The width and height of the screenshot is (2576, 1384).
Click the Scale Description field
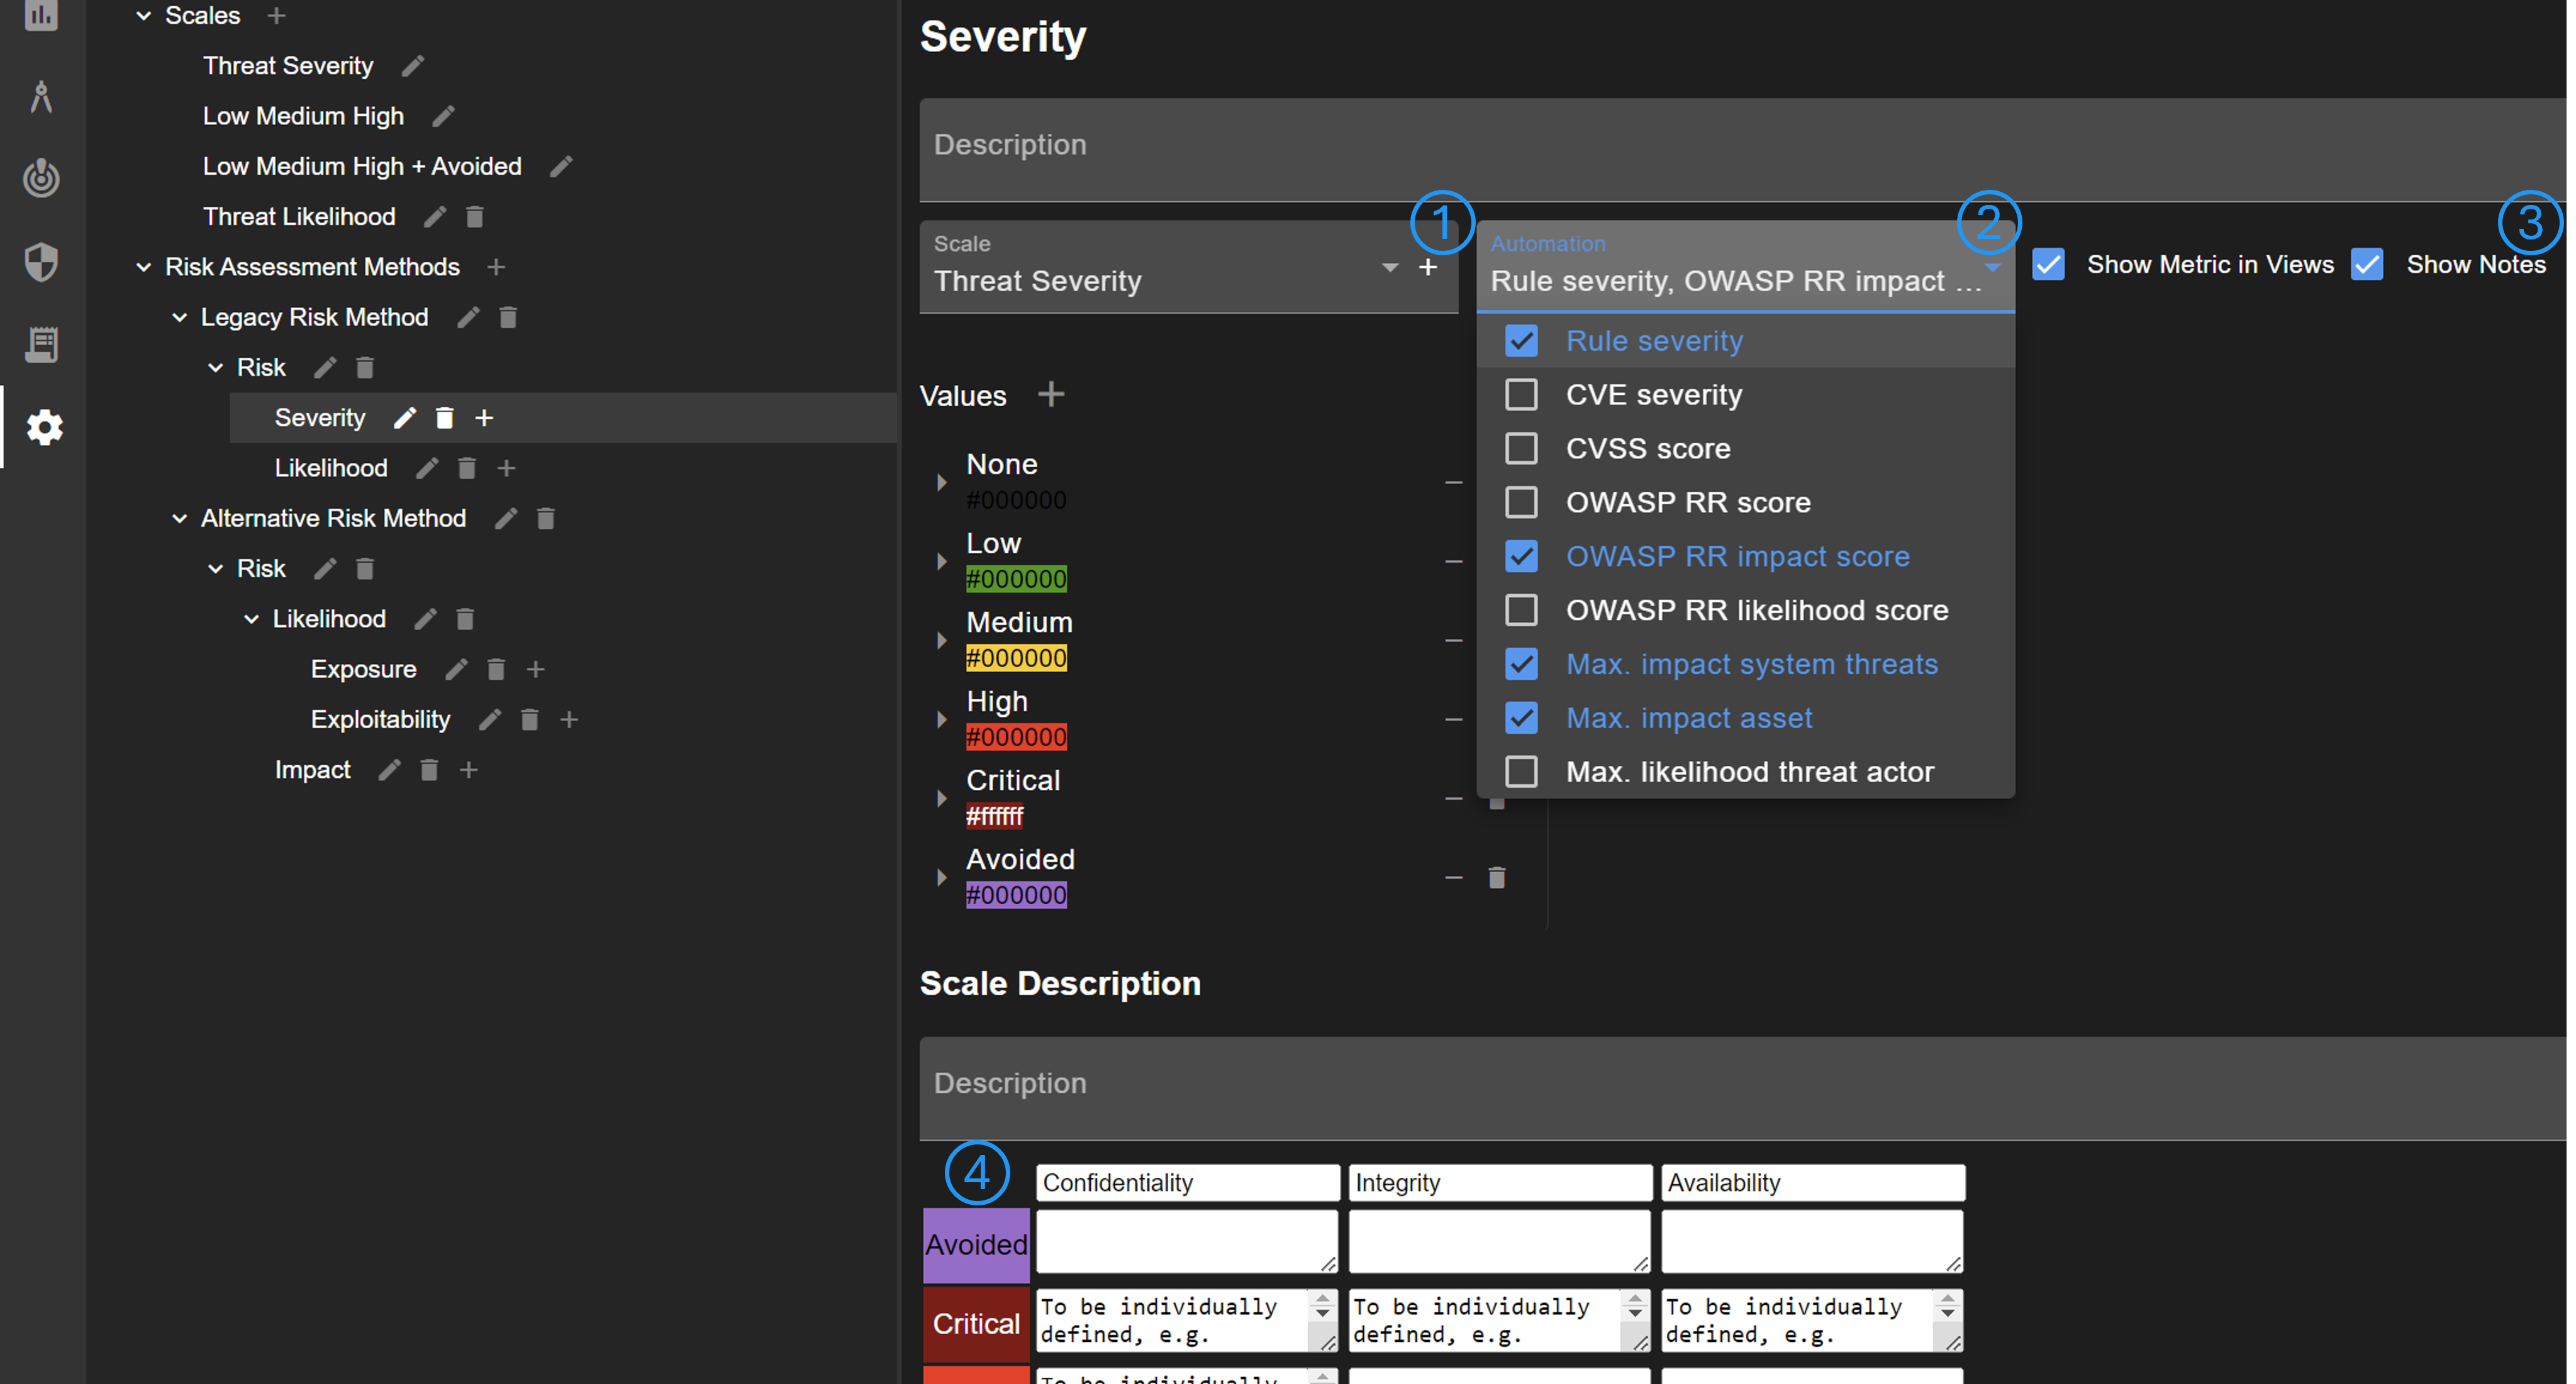(1743, 1088)
